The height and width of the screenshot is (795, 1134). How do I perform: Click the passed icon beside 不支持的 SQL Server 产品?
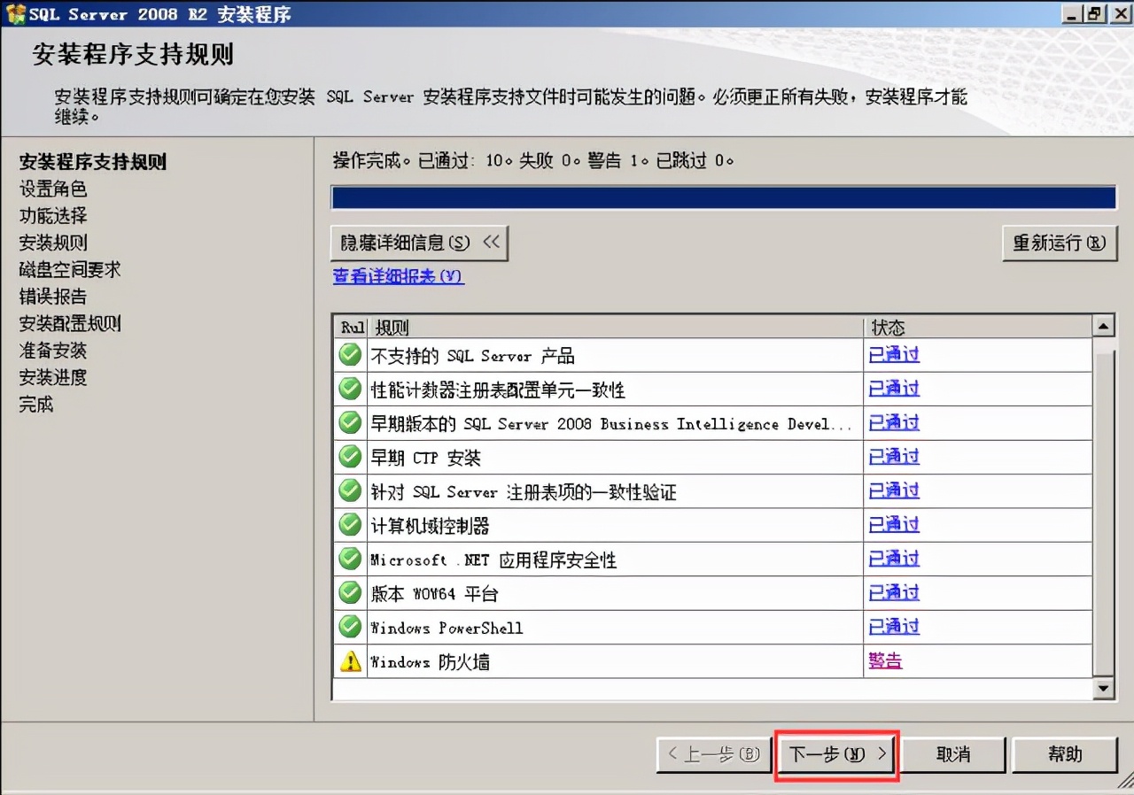coord(349,353)
